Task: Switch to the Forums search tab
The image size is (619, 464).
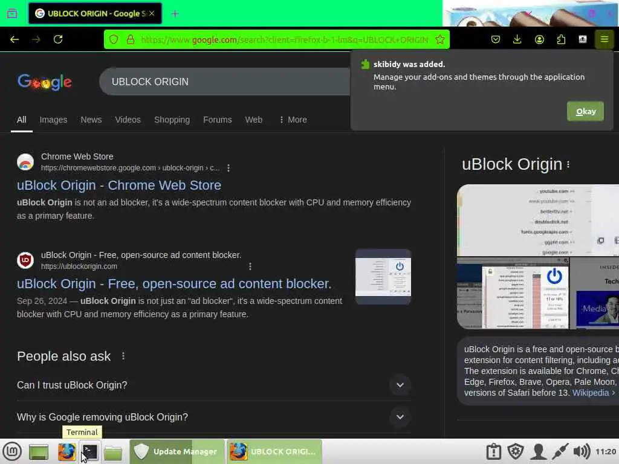Action: (217, 120)
